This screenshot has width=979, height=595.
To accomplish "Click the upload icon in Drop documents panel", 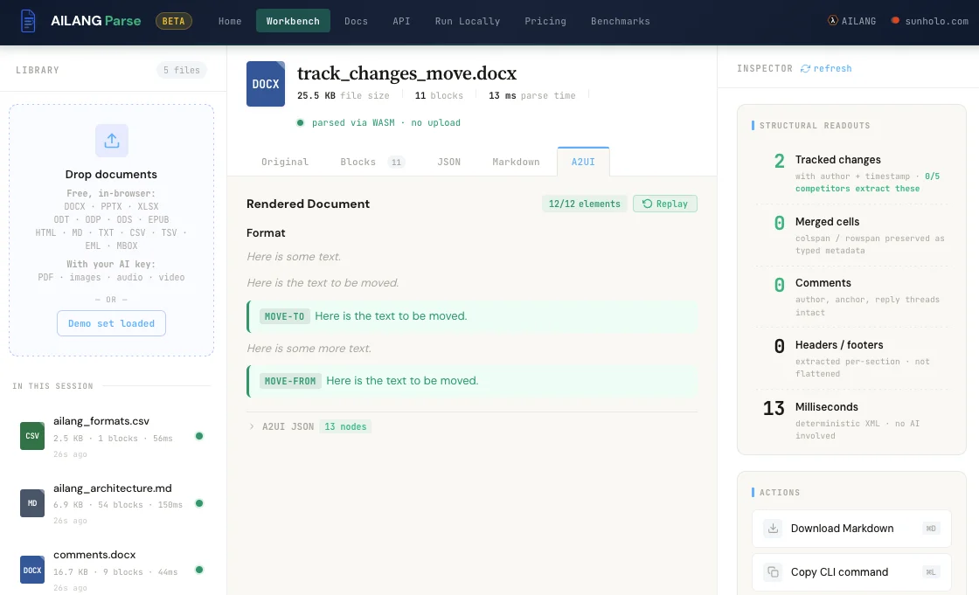I will coord(111,140).
